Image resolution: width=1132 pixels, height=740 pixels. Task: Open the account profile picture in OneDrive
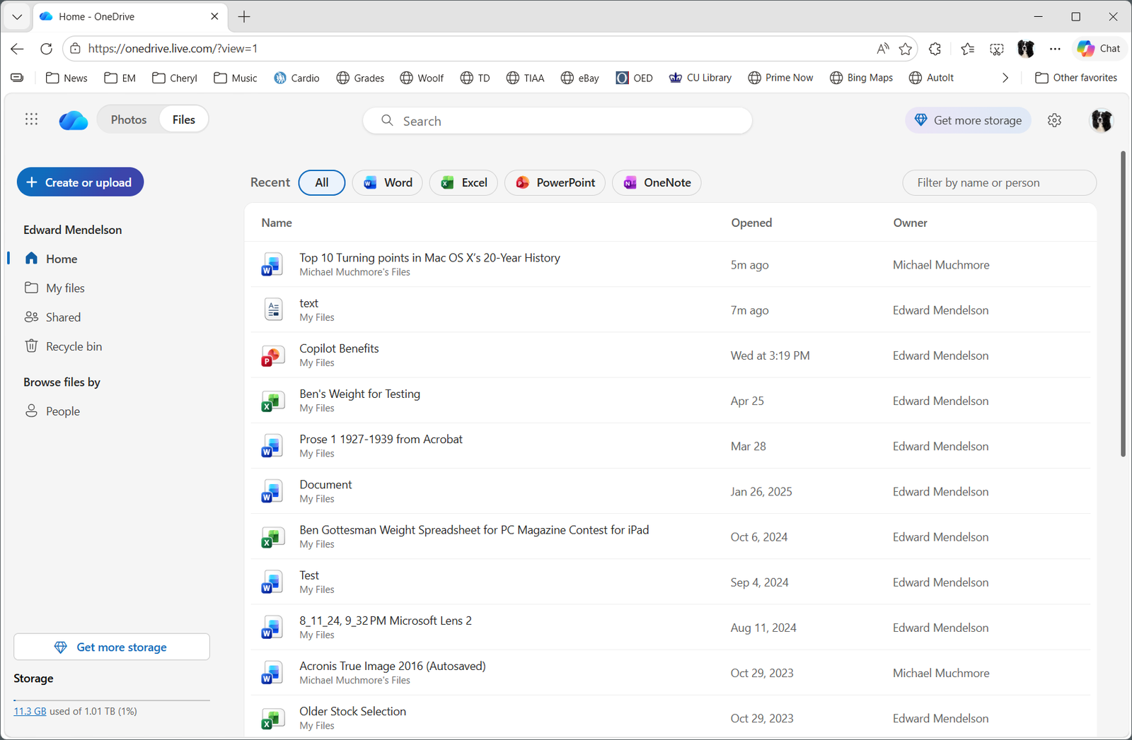click(1101, 121)
